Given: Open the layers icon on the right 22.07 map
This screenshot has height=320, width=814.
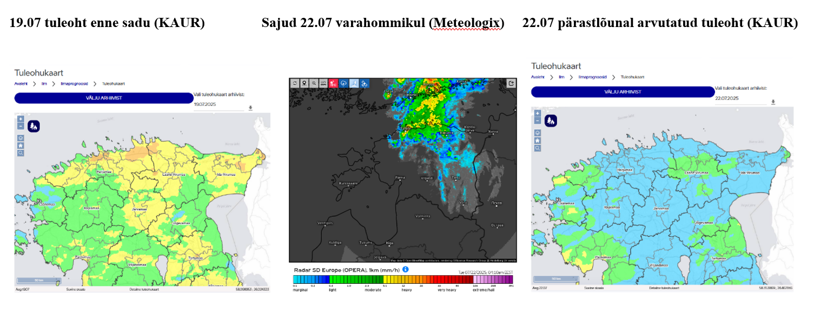Looking at the screenshot, I should [537, 132].
